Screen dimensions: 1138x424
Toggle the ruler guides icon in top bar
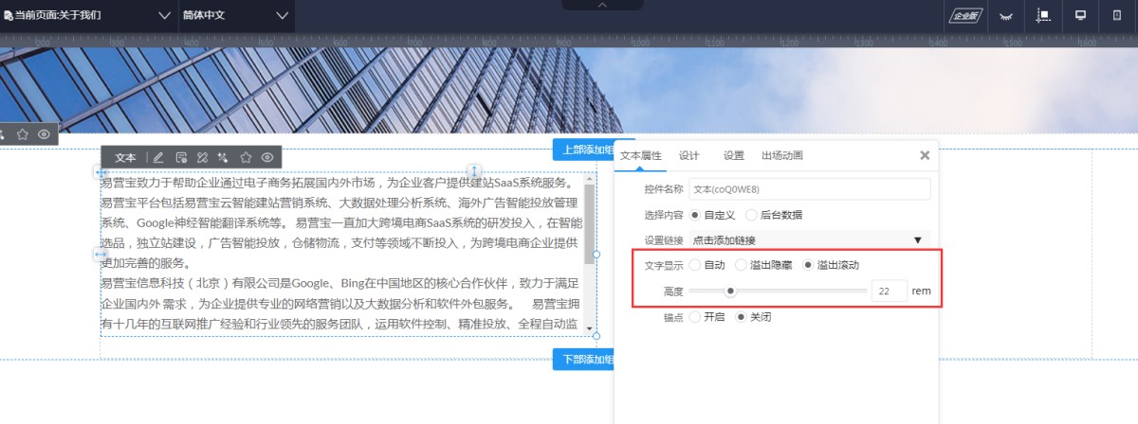point(1043,16)
